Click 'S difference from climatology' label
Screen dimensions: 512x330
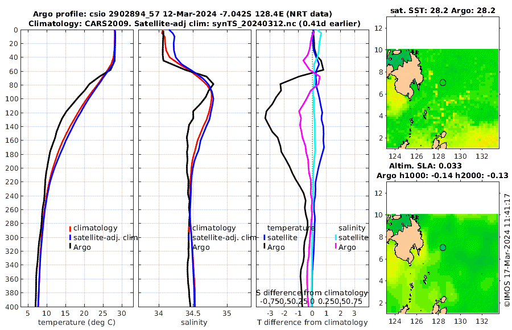pos(312,293)
